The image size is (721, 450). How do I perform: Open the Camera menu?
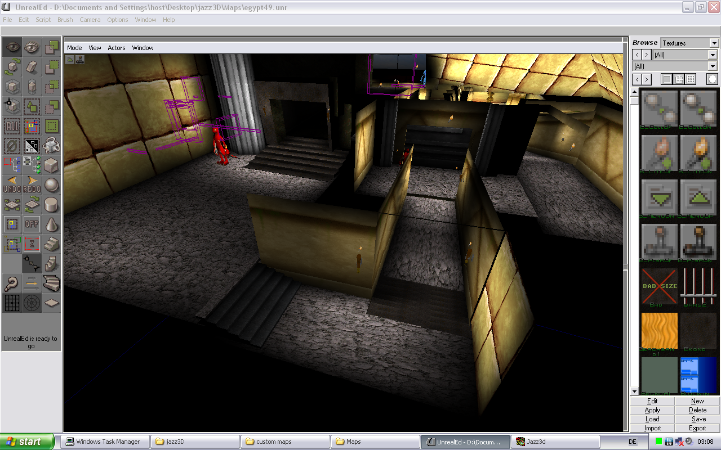tap(90, 20)
